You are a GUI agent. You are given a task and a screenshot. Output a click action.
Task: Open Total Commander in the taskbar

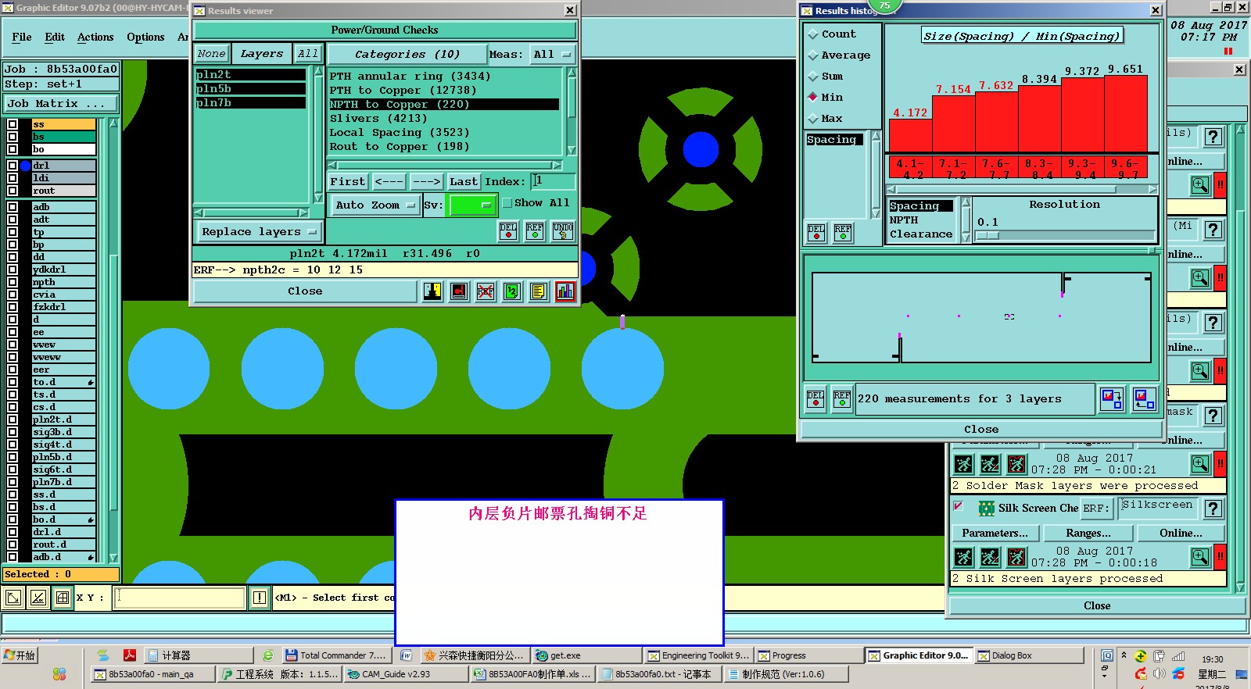click(x=336, y=655)
